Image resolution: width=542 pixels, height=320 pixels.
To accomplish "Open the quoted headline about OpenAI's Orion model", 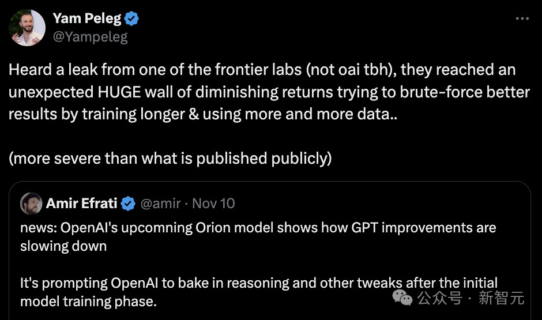I will (258, 228).
